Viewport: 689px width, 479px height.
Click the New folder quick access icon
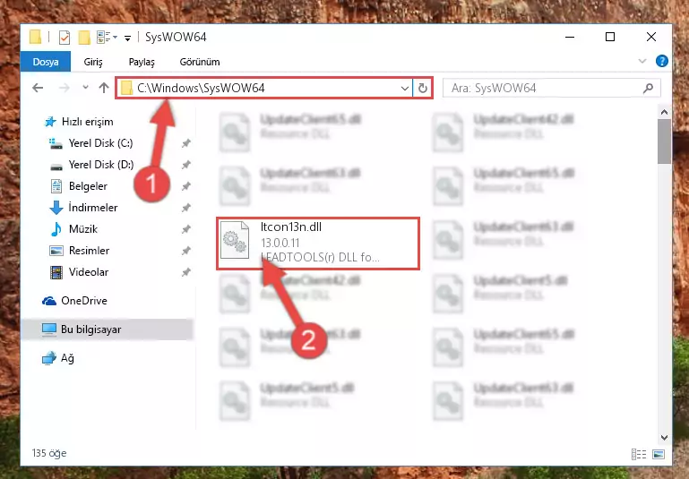pos(84,38)
